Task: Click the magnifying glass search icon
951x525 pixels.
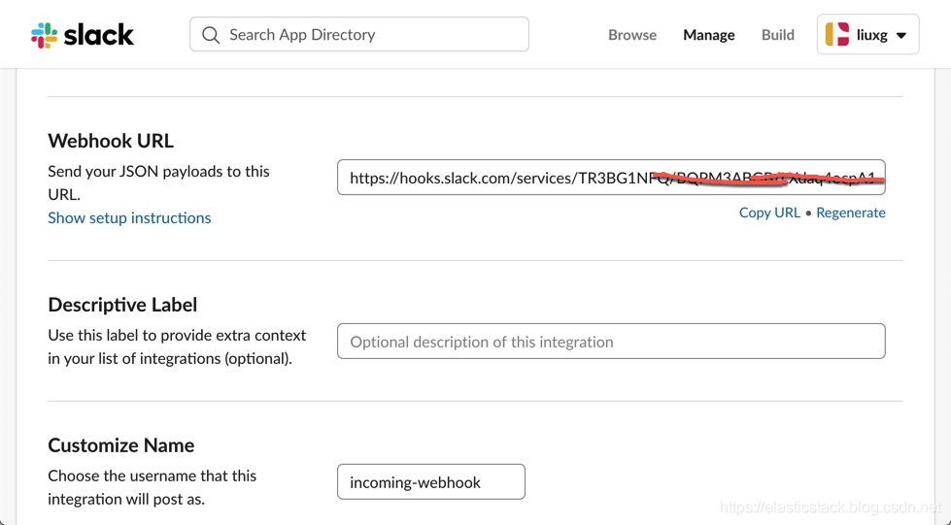Action: [211, 35]
